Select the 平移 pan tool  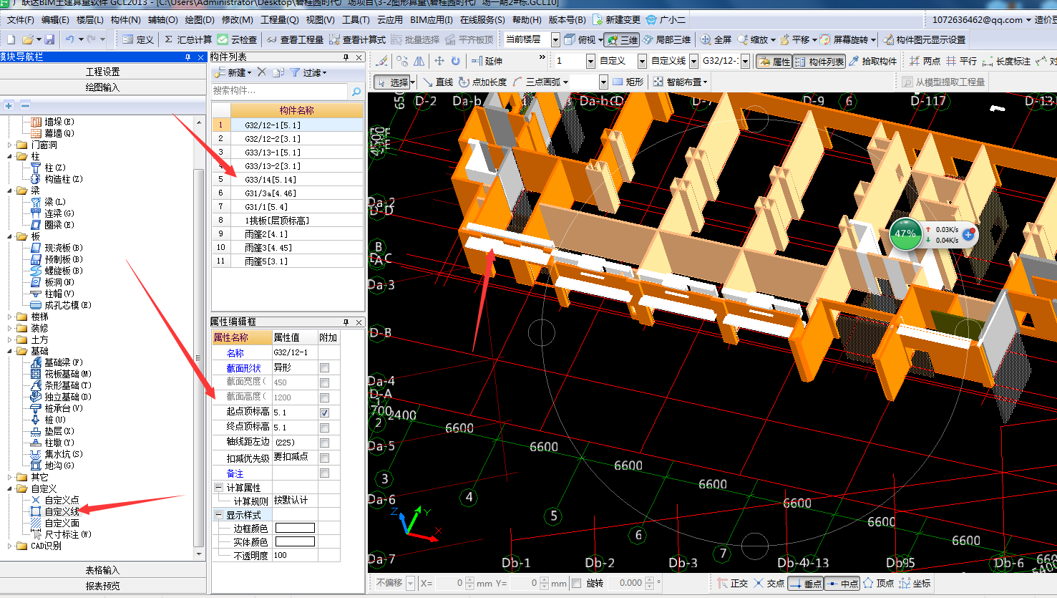(794, 39)
